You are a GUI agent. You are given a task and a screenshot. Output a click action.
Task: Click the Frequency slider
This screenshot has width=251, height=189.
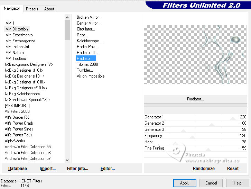point(195,136)
